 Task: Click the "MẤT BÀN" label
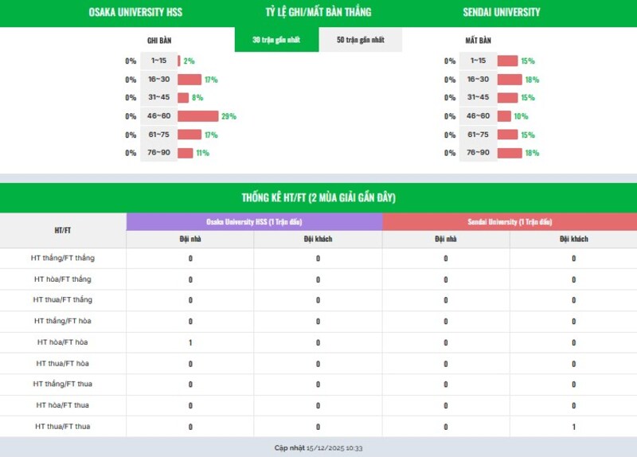click(x=478, y=41)
